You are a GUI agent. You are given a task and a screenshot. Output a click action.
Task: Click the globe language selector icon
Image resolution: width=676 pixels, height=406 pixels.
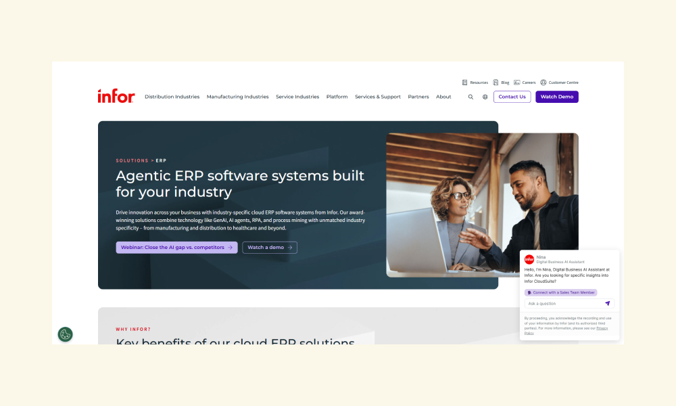tap(485, 97)
